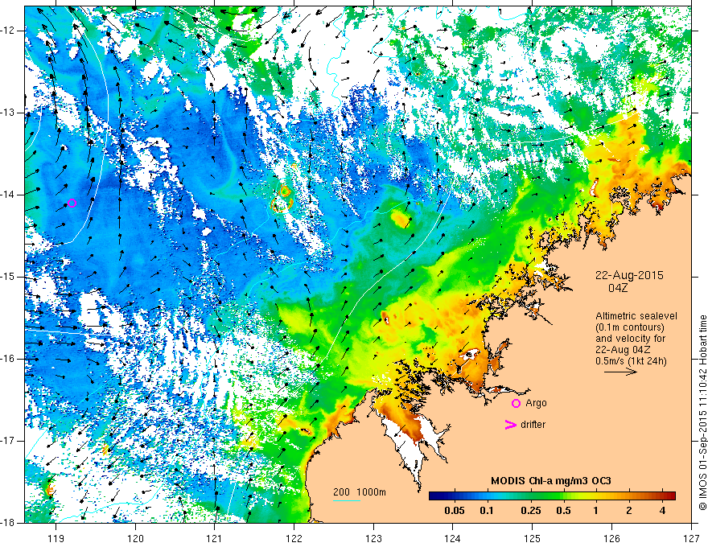Viewport: 708px width, 547px height.
Task: Click the yellow chlorophyll patch near 123.3E 14.3S
Action: [x=400, y=219]
